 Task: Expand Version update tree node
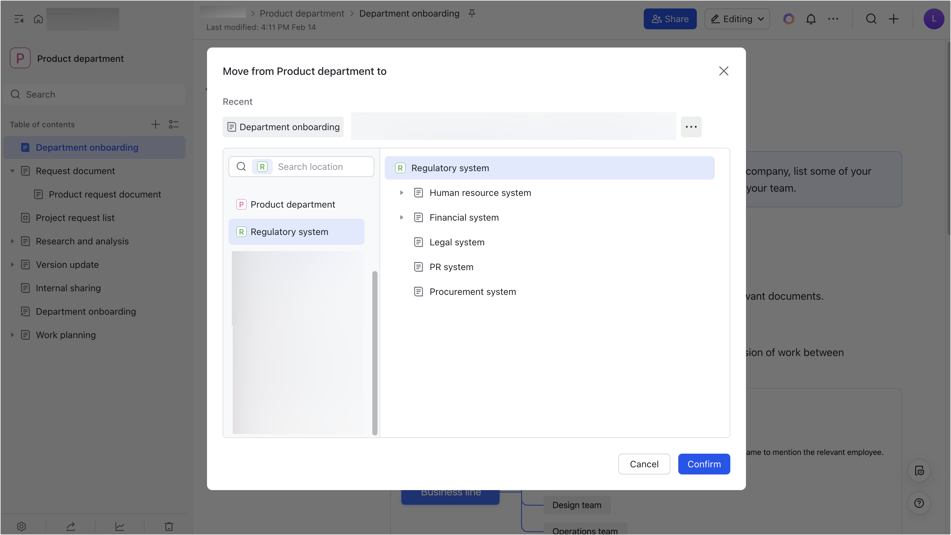pyautogui.click(x=12, y=264)
